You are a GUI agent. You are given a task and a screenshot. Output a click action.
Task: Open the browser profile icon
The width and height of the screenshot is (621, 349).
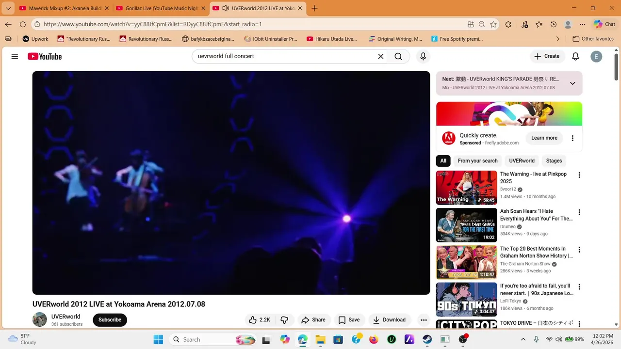click(x=568, y=24)
